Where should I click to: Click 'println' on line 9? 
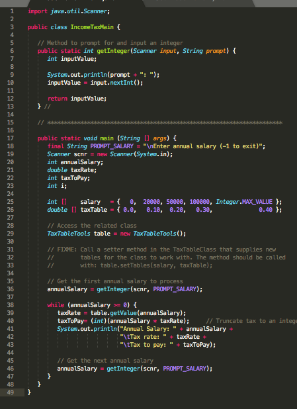coord(95,75)
